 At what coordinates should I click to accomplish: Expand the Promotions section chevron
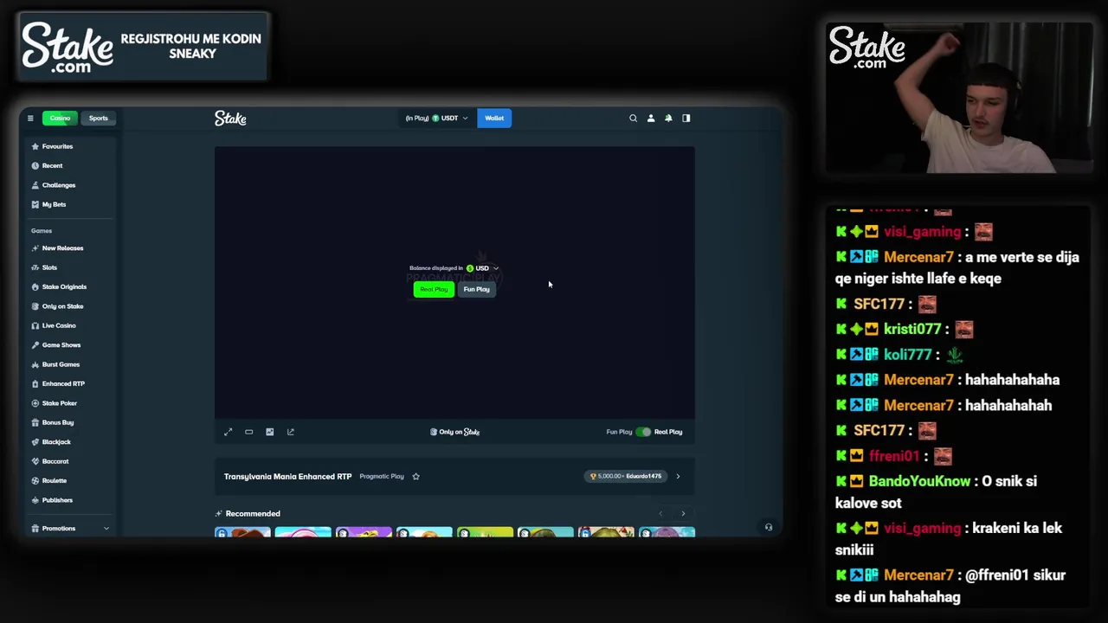(x=106, y=529)
